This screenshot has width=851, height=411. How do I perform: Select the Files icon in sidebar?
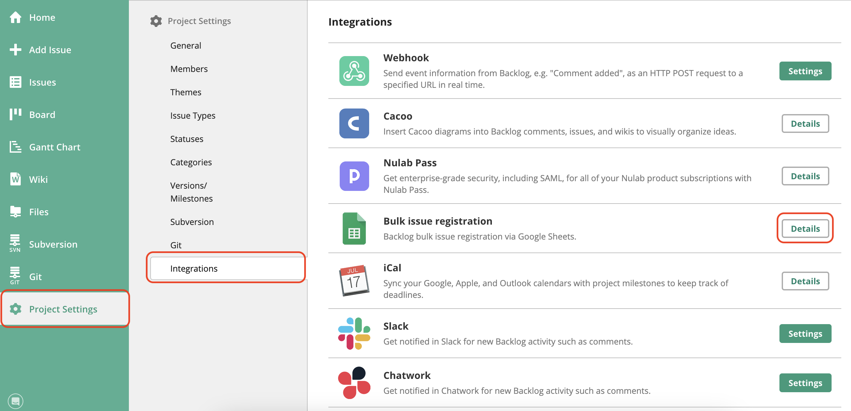[15, 212]
